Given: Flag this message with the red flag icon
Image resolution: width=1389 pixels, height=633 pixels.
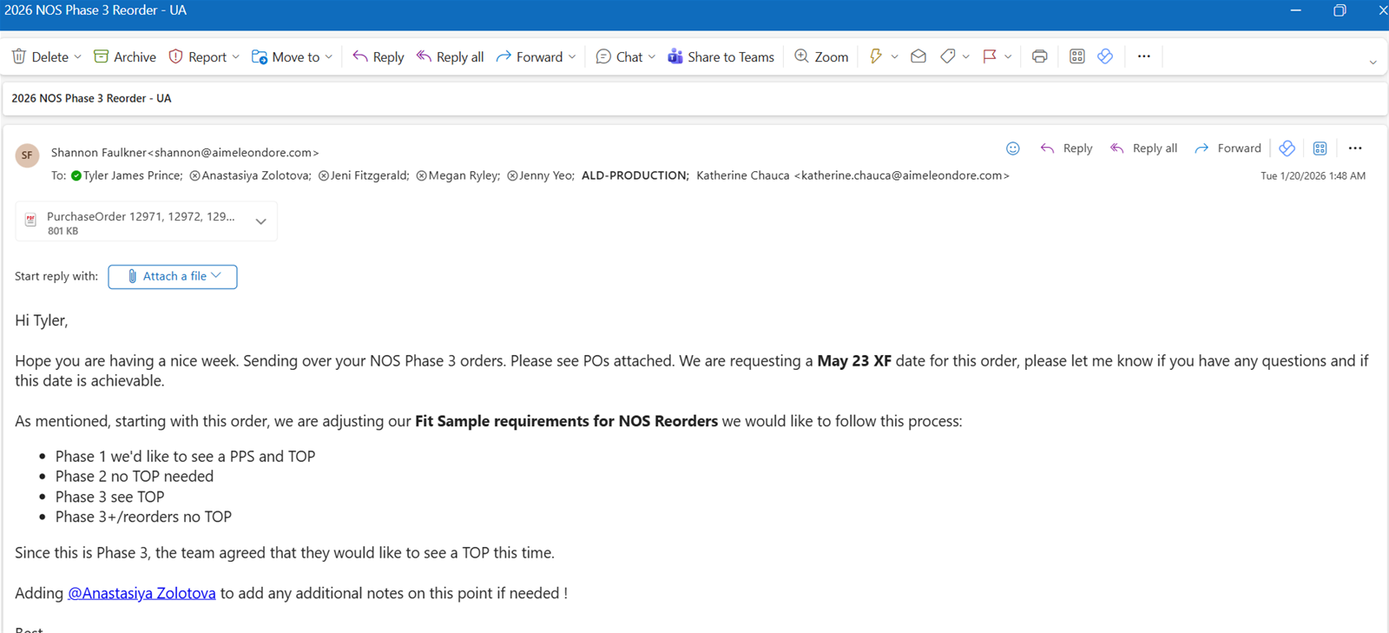Looking at the screenshot, I should (989, 56).
